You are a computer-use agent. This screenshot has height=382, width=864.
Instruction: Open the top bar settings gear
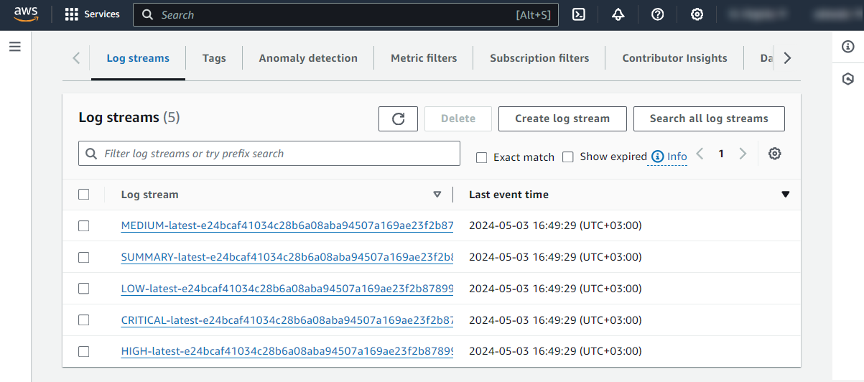697,15
